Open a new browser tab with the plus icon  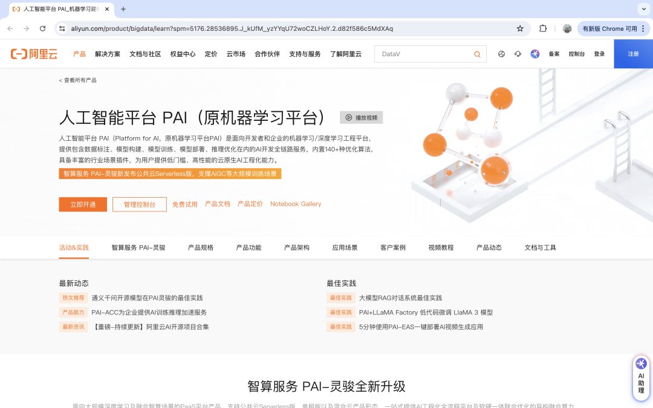point(123,9)
